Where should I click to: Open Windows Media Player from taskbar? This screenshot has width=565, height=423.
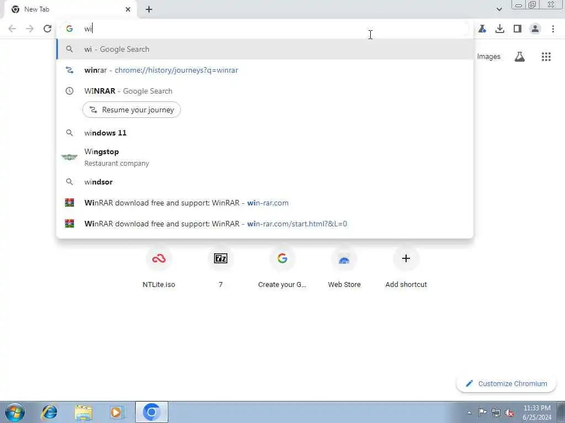tap(117, 412)
